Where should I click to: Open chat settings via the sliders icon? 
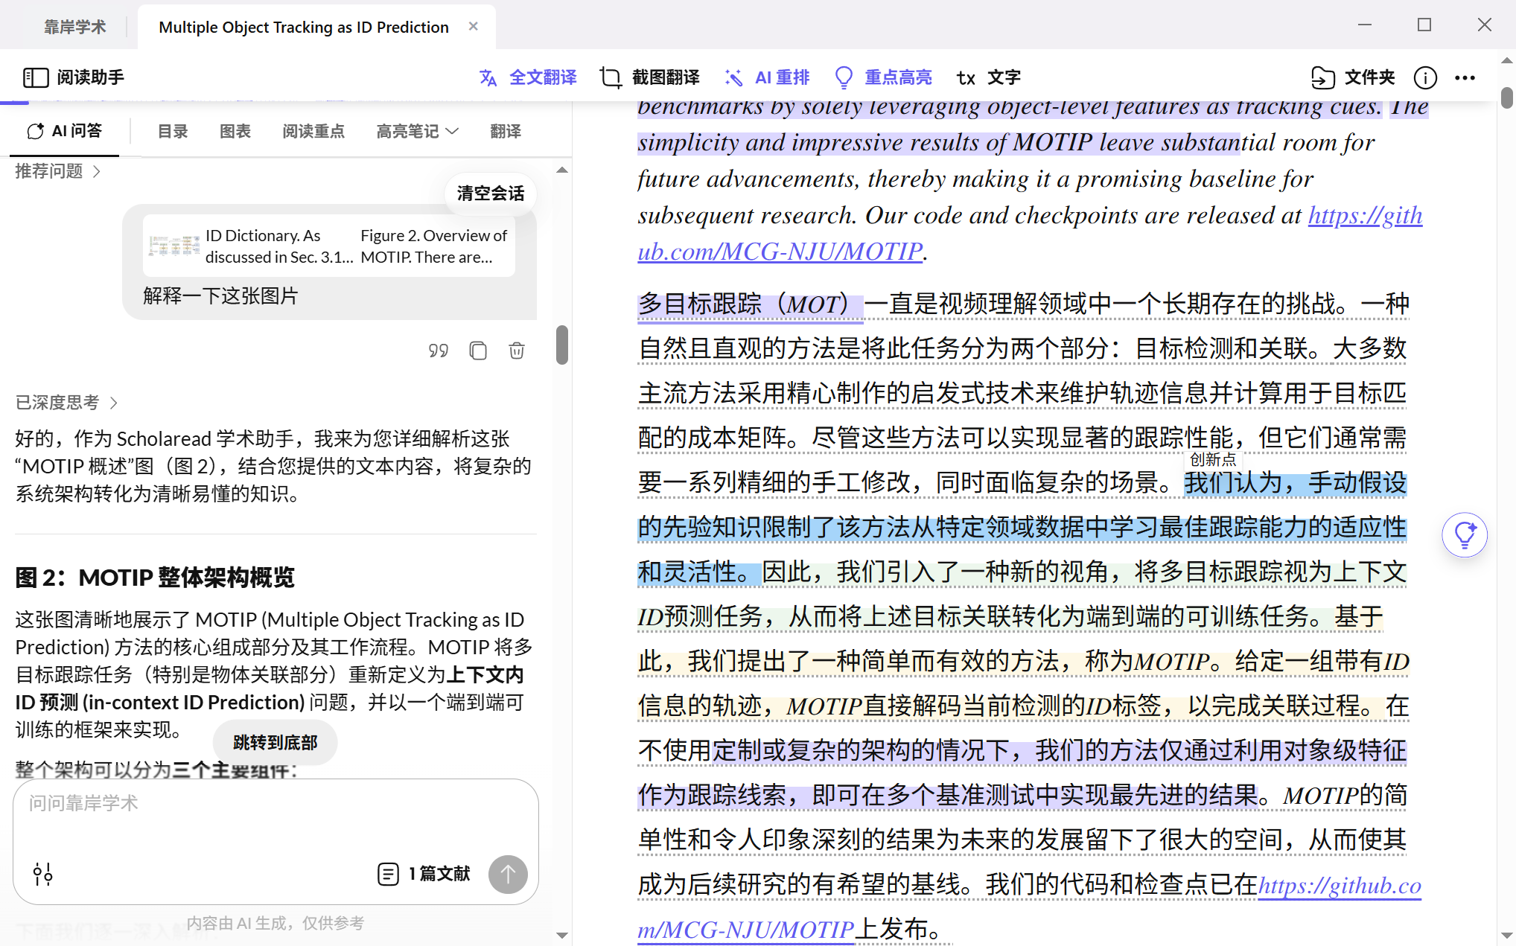pos(42,875)
